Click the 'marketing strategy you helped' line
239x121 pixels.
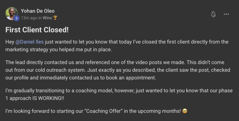coord(59,50)
